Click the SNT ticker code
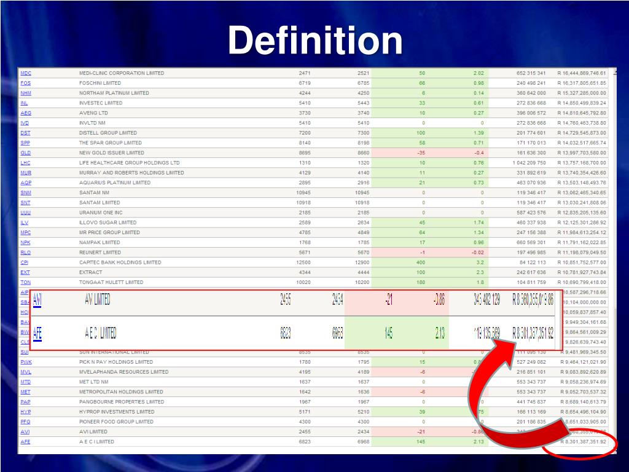 click(25, 203)
